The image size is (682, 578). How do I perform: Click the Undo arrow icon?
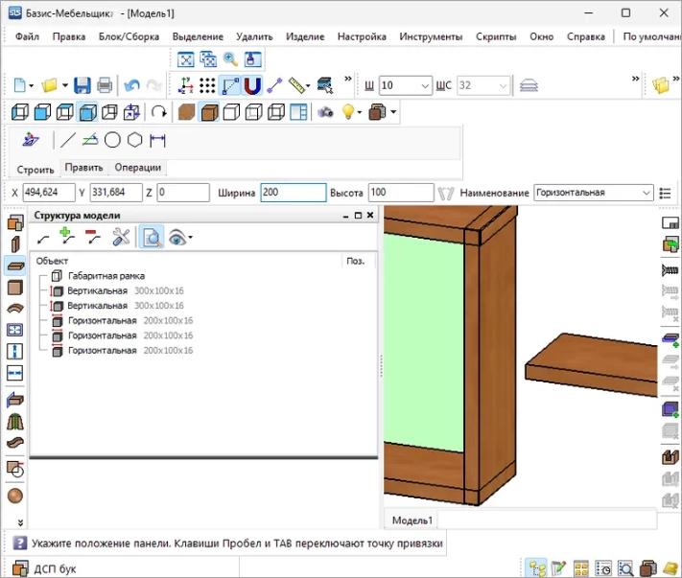(x=131, y=85)
